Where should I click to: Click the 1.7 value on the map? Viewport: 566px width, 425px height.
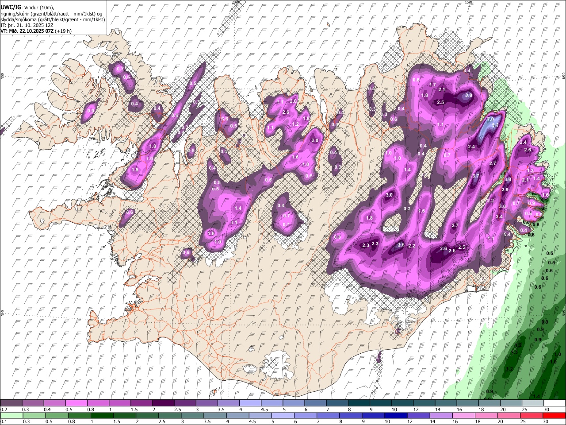[432, 85]
